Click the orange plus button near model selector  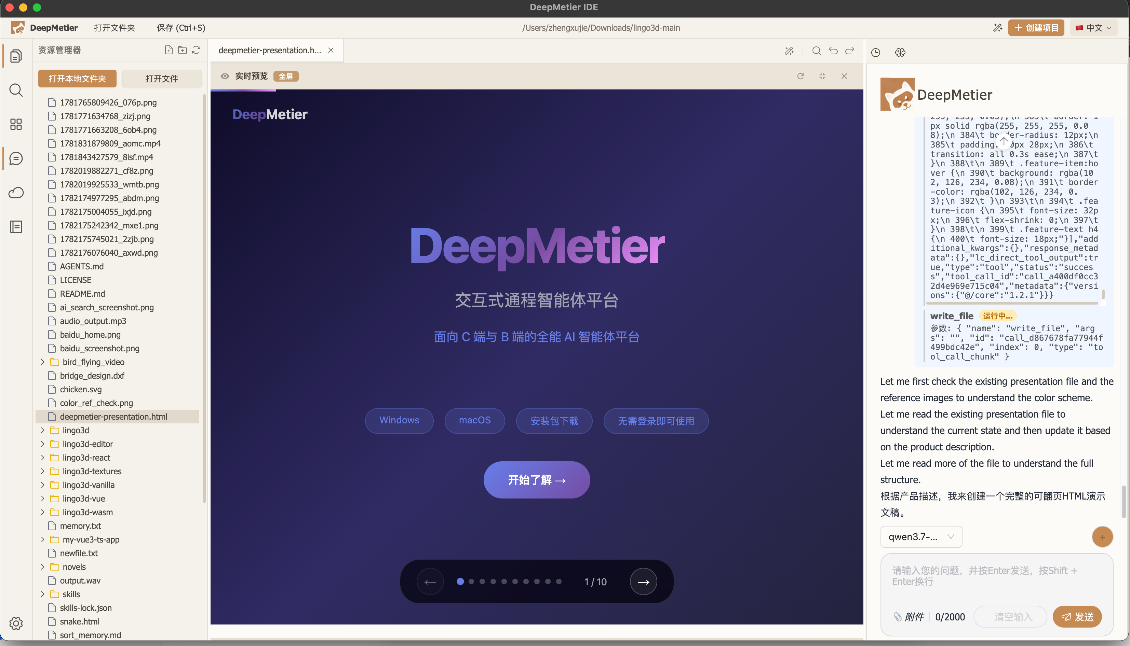point(1102,537)
